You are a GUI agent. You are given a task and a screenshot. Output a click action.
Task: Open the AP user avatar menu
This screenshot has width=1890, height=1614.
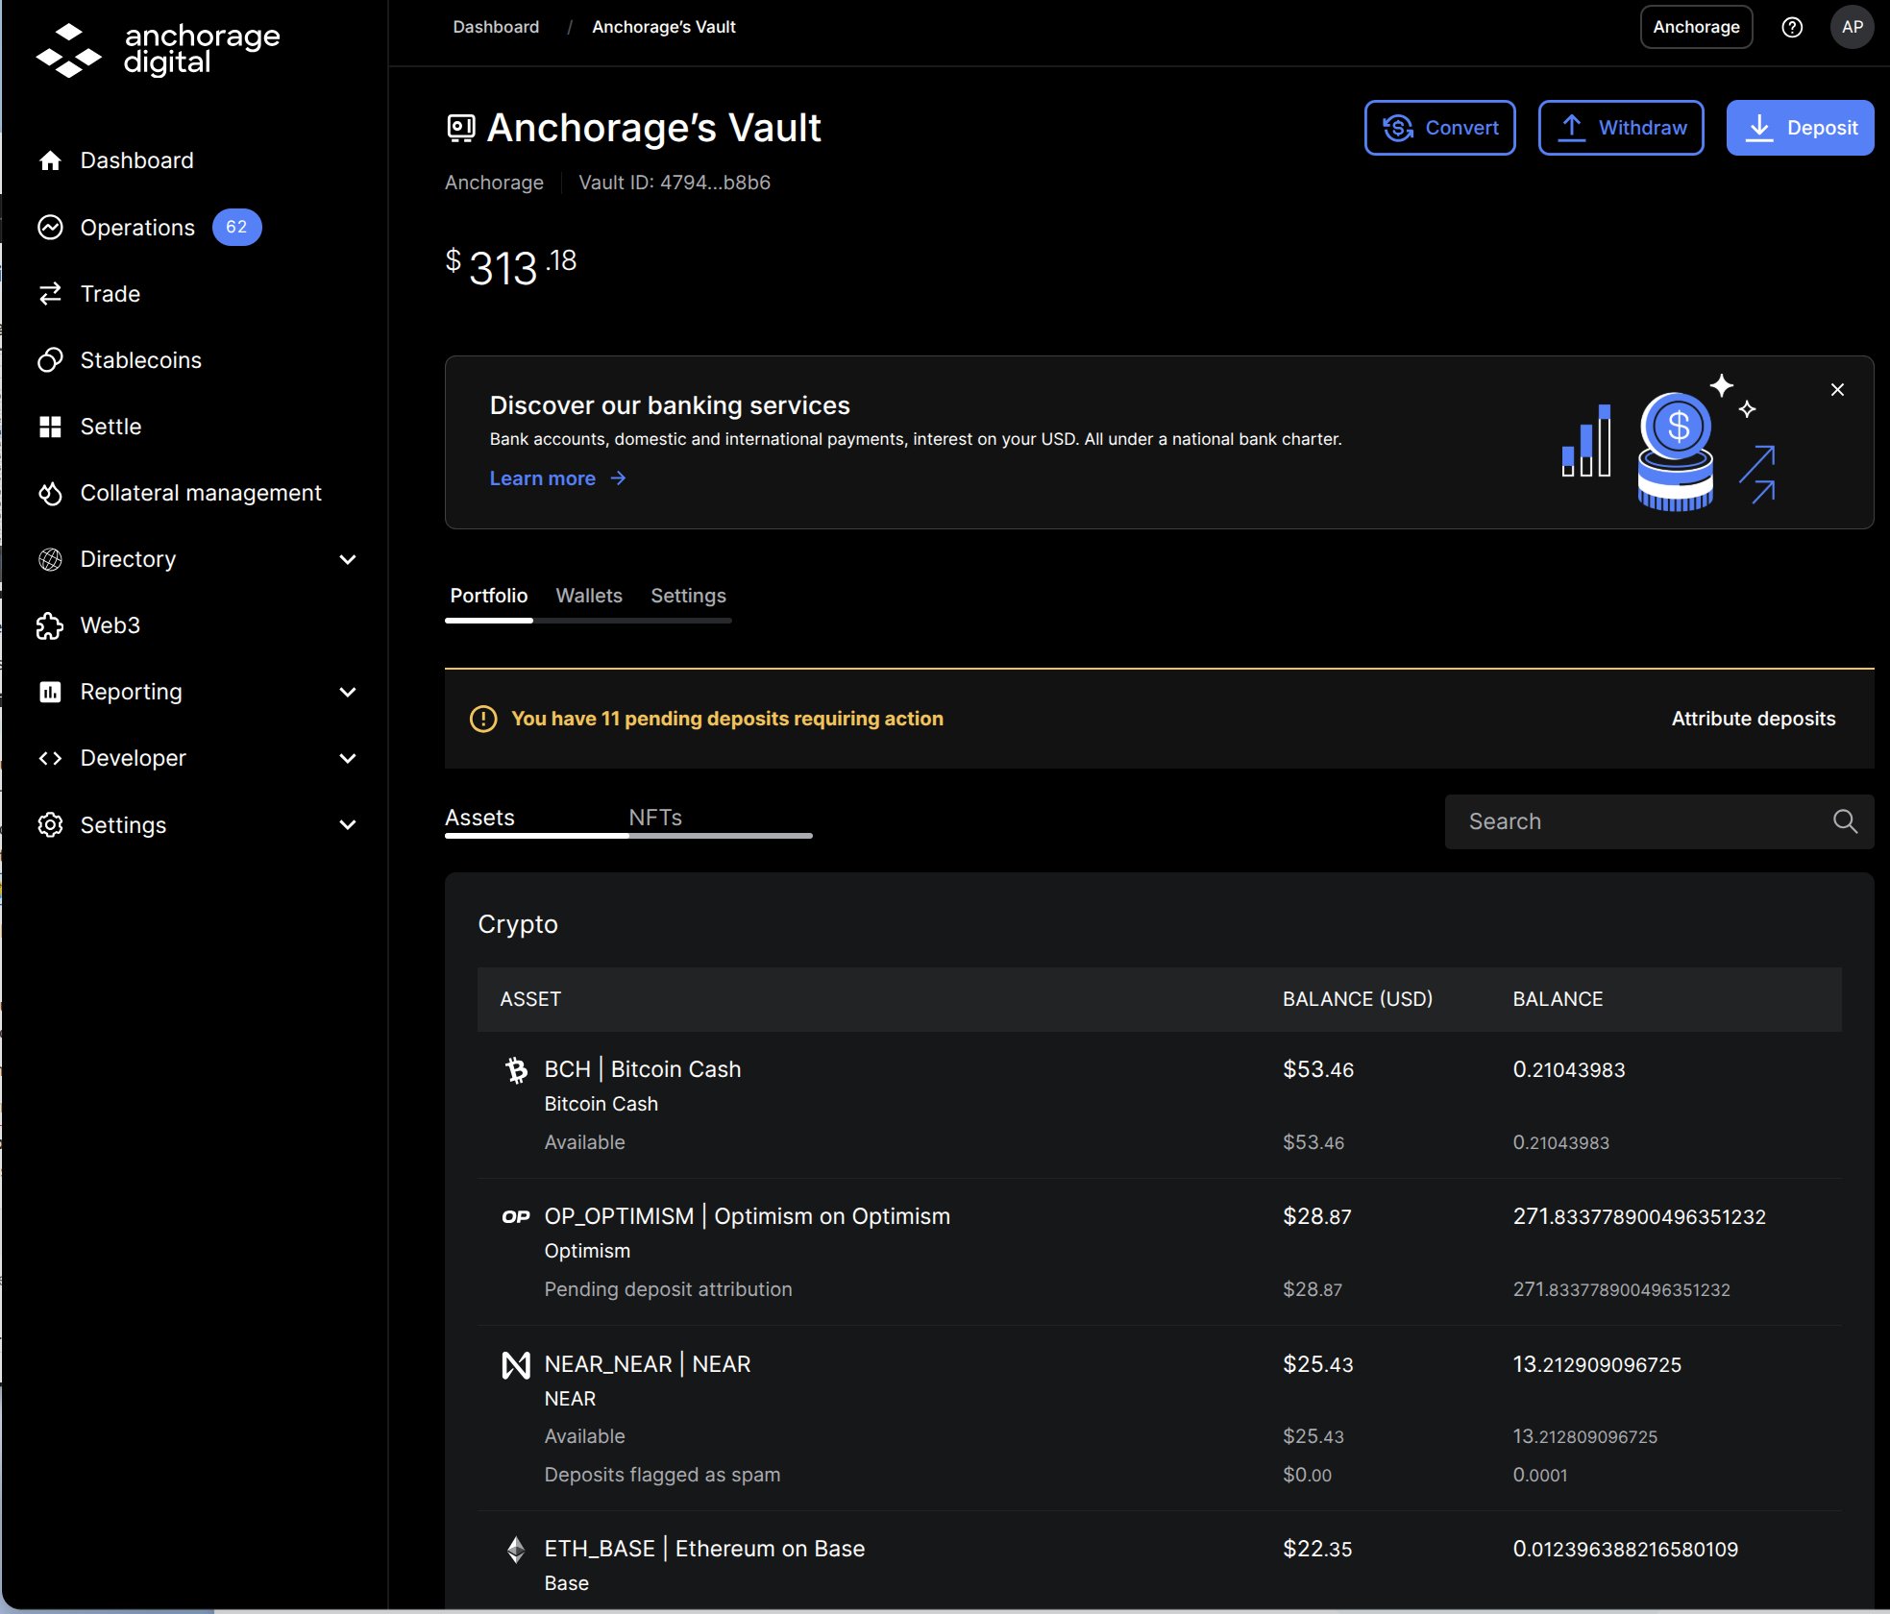[1853, 27]
